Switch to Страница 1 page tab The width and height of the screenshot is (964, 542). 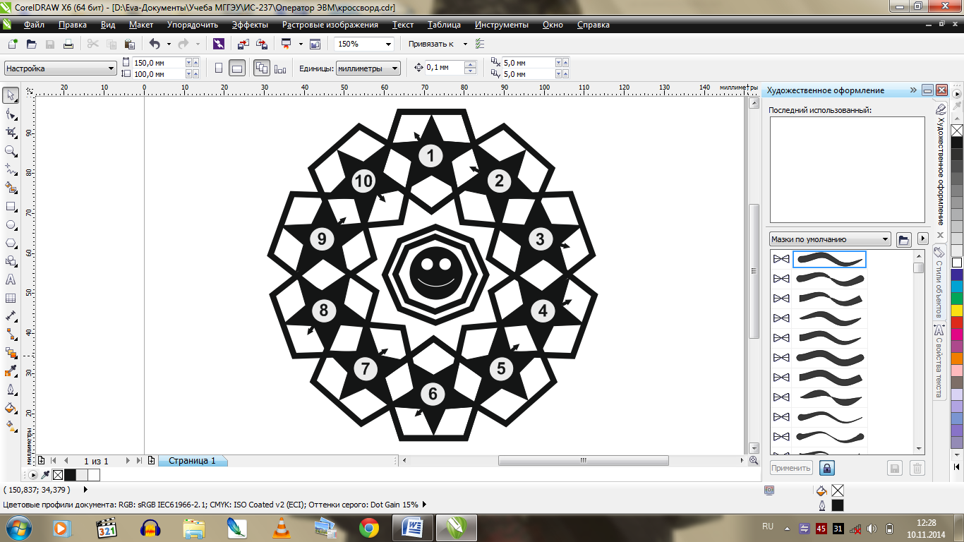pos(192,461)
